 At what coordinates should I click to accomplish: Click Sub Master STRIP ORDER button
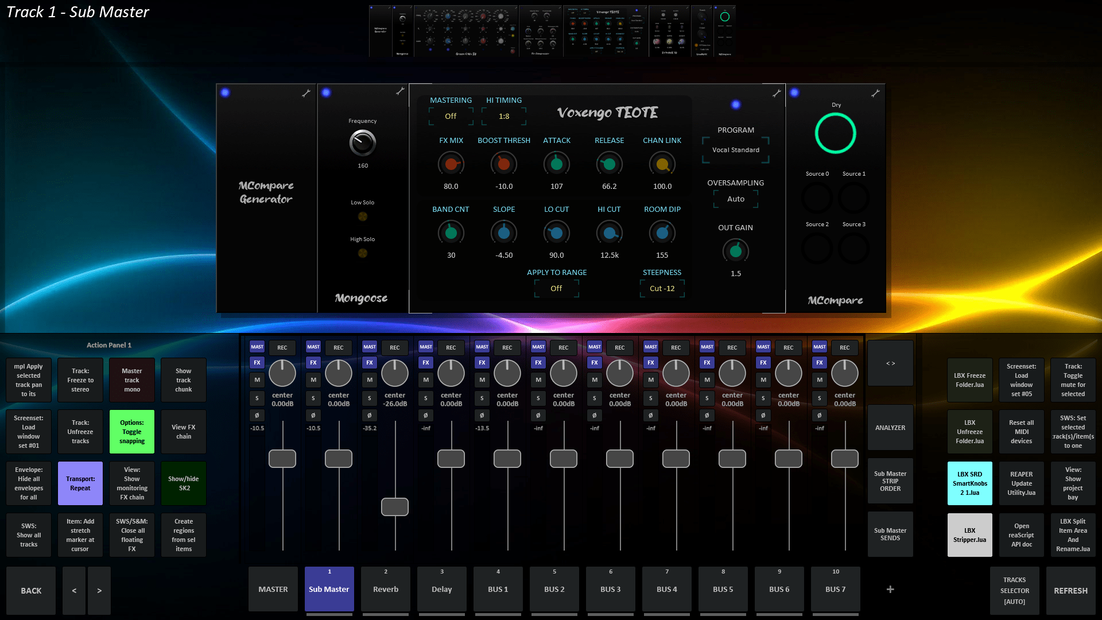[890, 481]
